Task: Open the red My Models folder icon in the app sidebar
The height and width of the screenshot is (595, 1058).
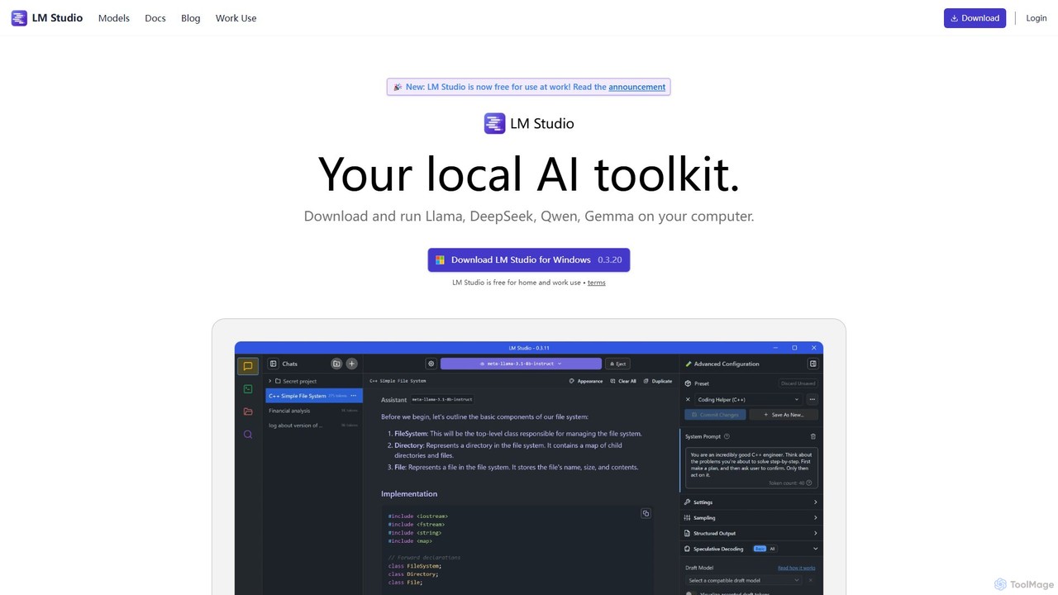Action: (248, 412)
